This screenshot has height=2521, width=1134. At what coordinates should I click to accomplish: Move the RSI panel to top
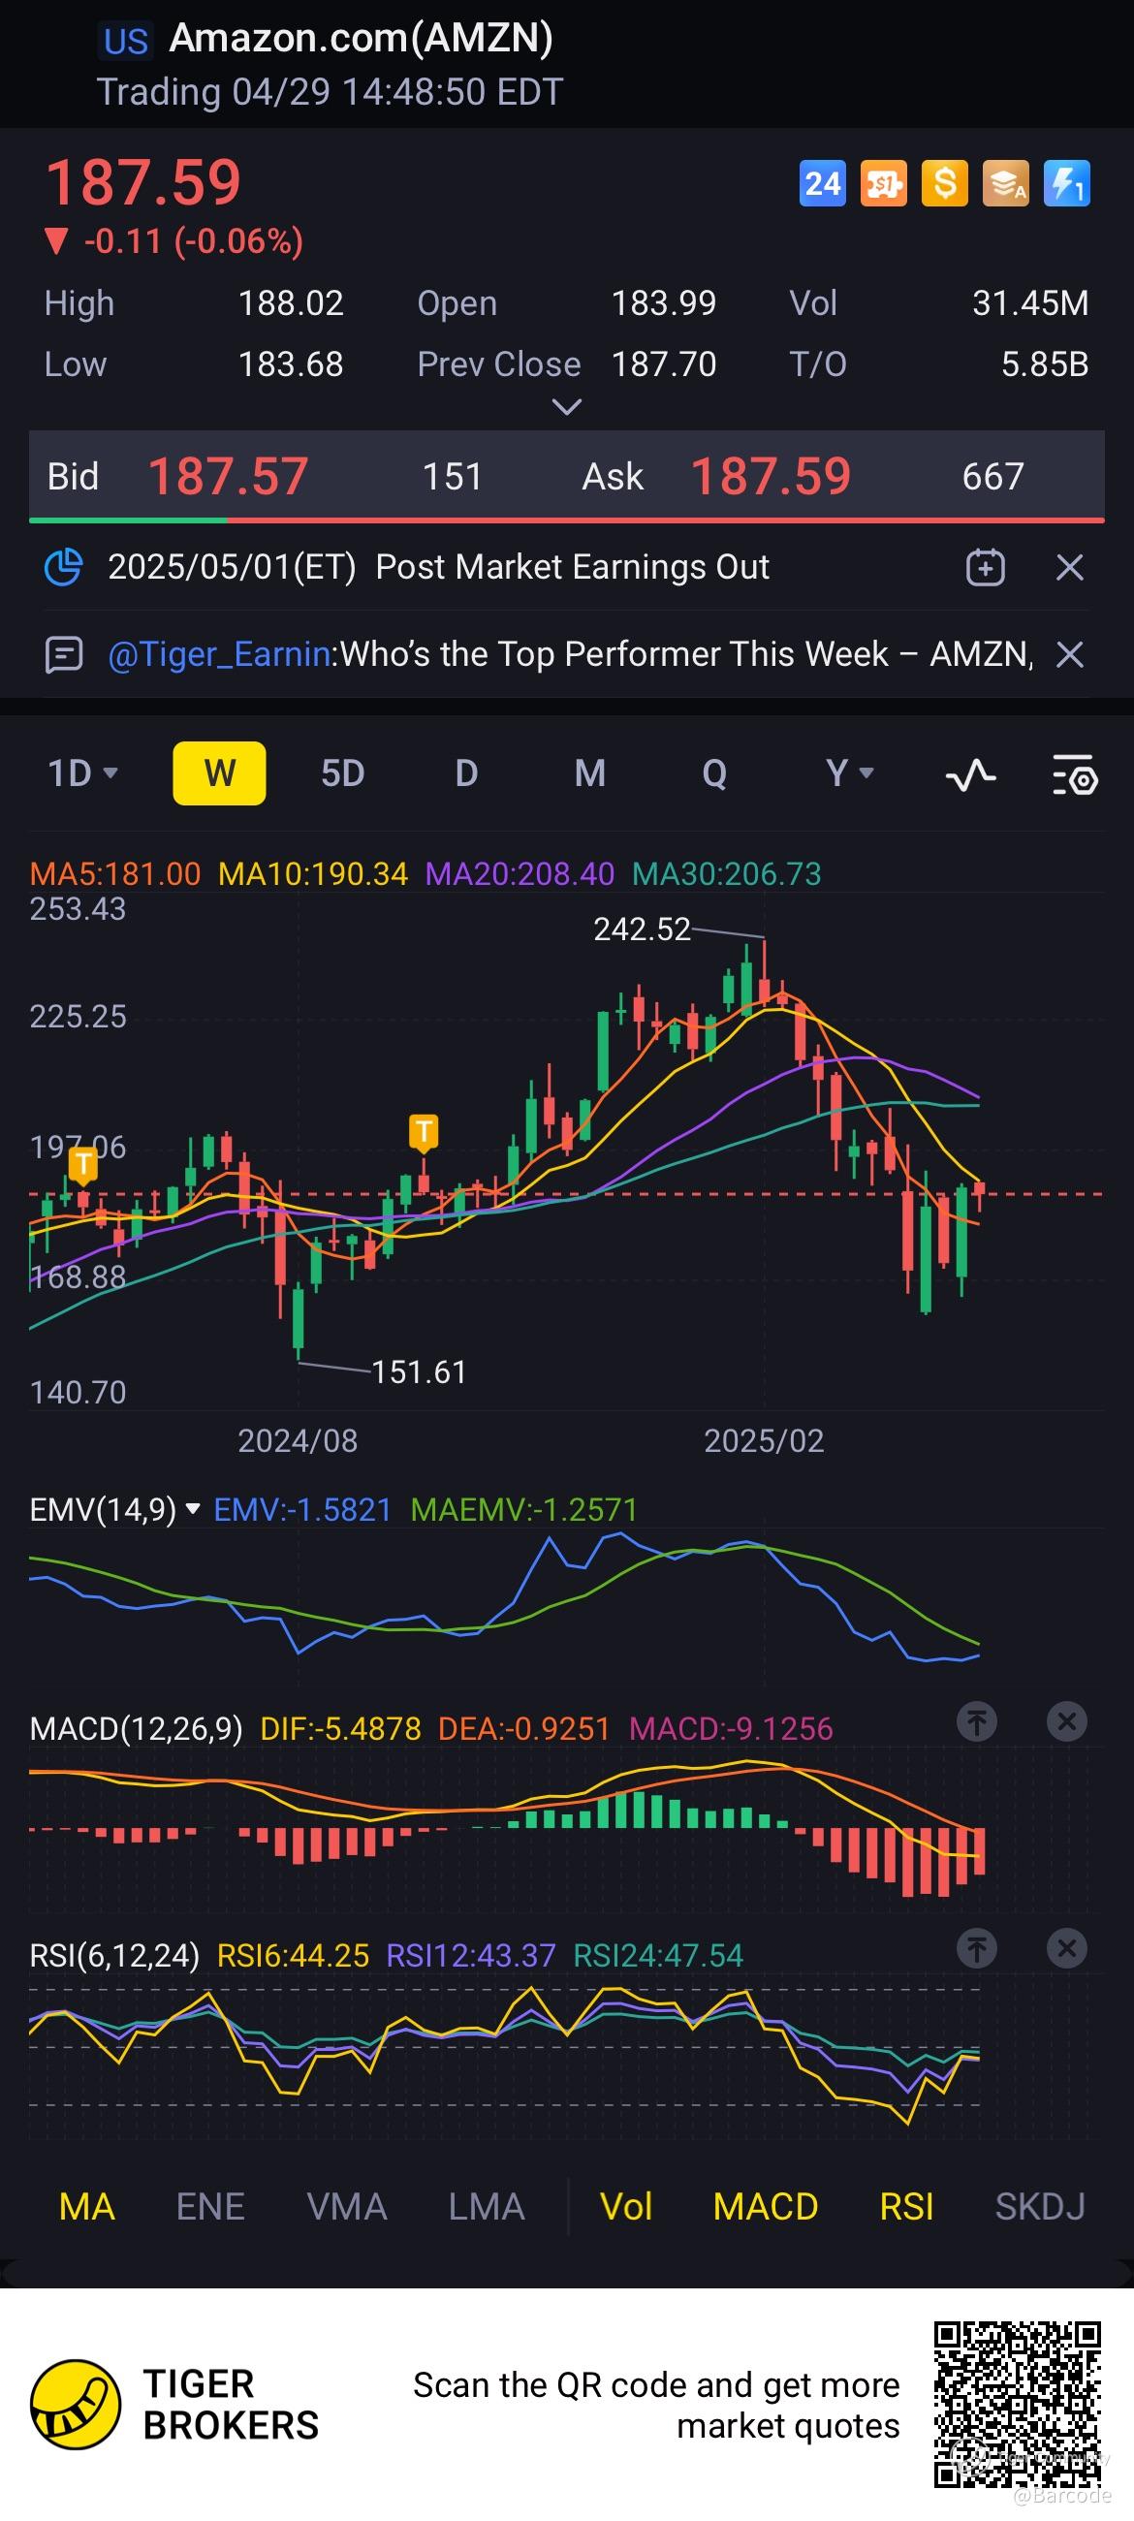tap(976, 1947)
